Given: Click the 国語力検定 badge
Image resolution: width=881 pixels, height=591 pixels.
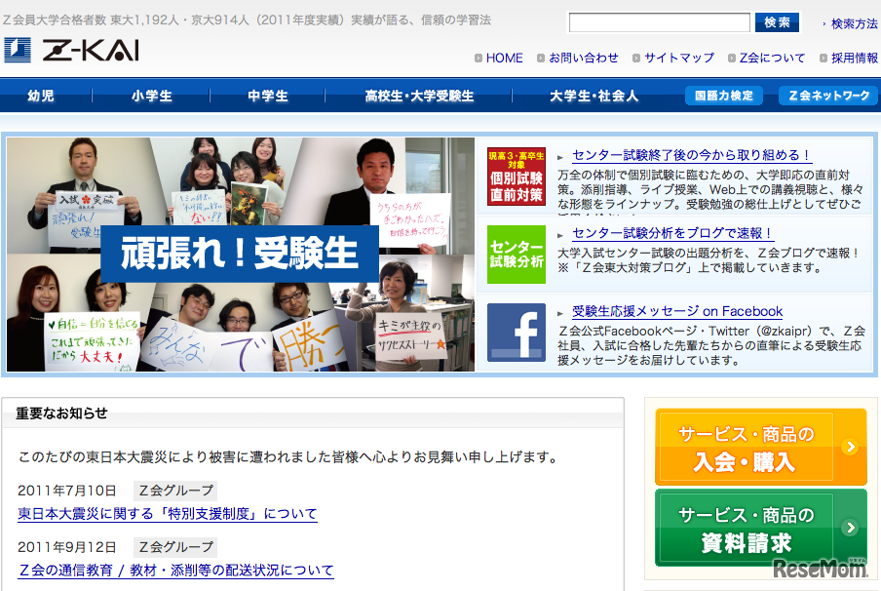Looking at the screenshot, I should (x=723, y=96).
